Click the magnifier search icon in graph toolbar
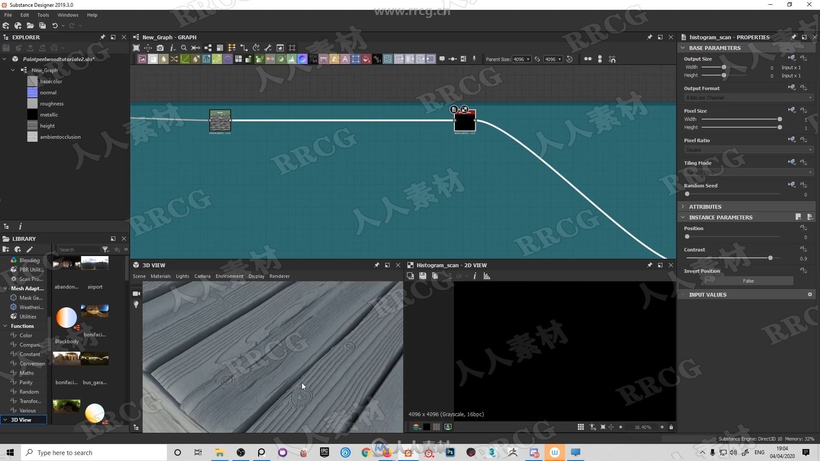 184,48
